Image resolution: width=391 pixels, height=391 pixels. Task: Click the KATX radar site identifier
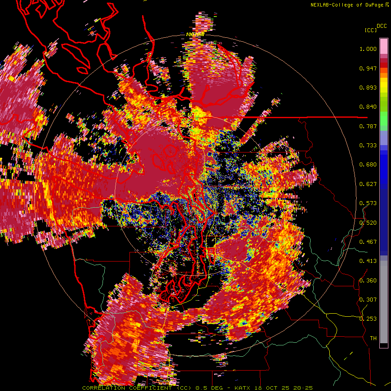click(243, 388)
